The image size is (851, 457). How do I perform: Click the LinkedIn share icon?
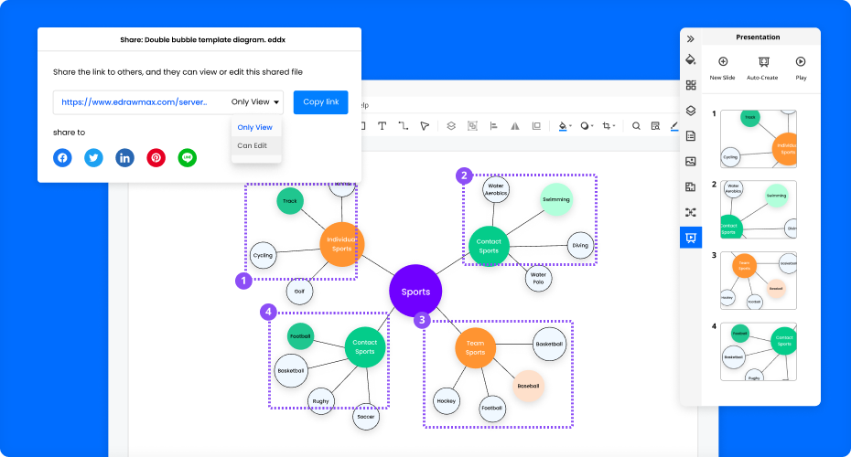click(124, 158)
